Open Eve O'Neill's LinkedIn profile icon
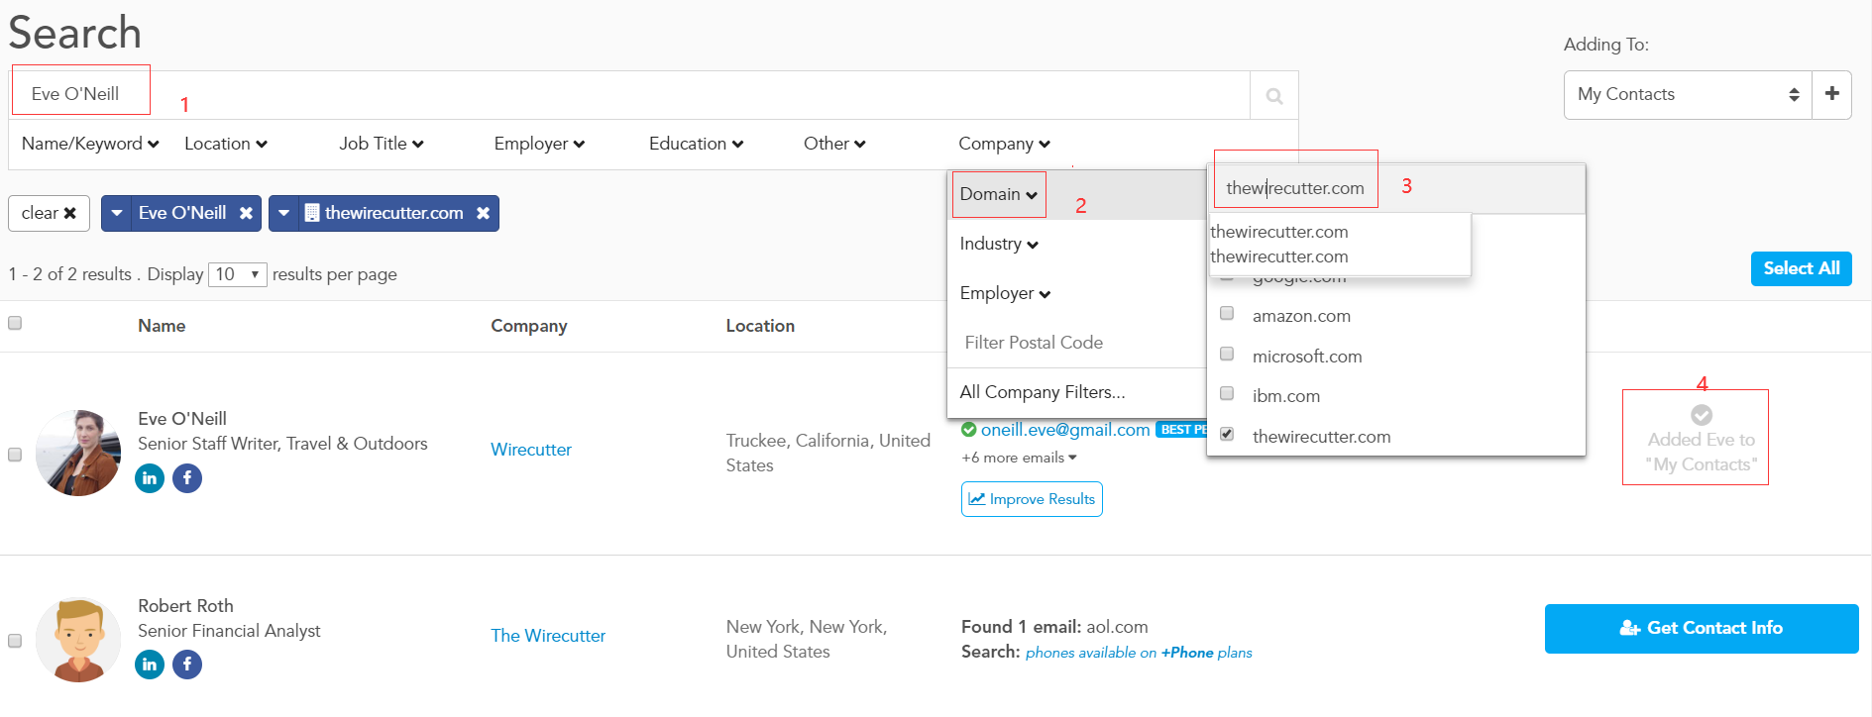The height and width of the screenshot is (717, 1872). [x=150, y=478]
